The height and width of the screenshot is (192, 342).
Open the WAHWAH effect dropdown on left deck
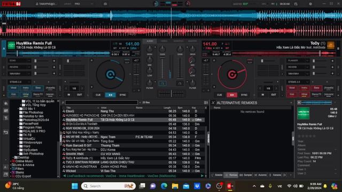(19, 74)
